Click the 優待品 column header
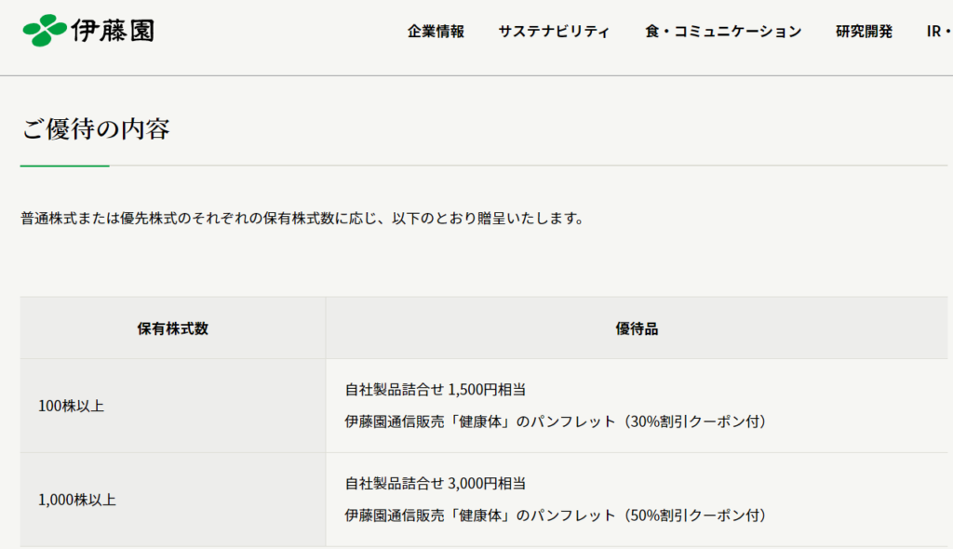Image resolution: width=953 pixels, height=549 pixels. pyautogui.click(x=637, y=328)
